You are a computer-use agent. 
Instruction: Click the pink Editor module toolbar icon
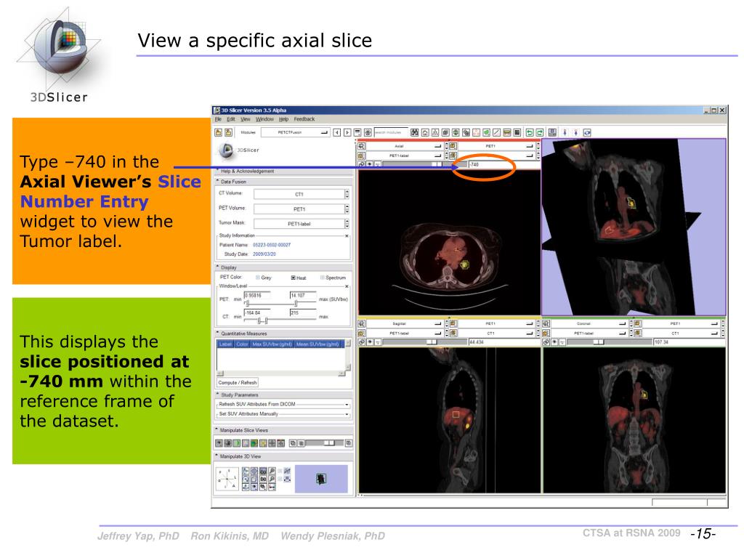pyautogui.click(x=476, y=132)
